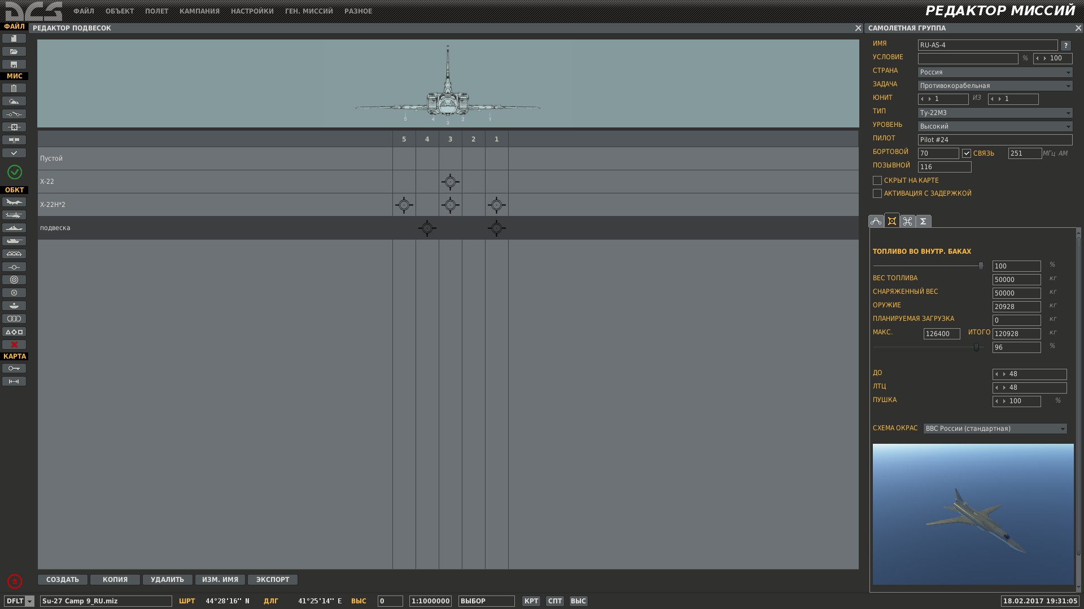Screen dimensions: 1084x609
Task: Click the red circular exit icon
Action: 15,581
